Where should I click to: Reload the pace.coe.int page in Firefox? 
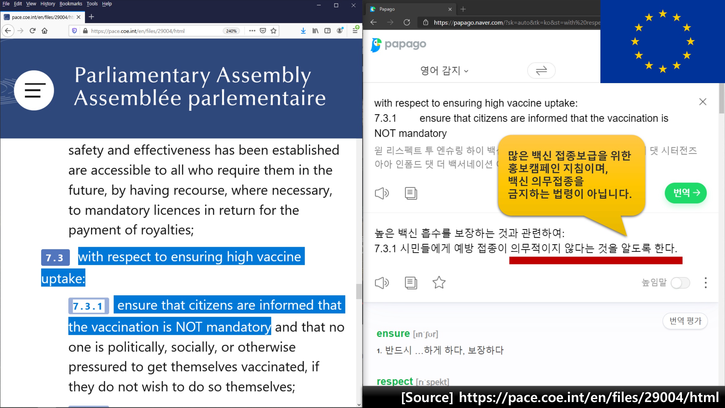coord(32,31)
